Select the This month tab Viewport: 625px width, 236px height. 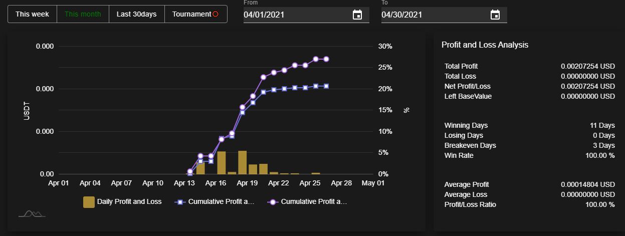[83, 14]
